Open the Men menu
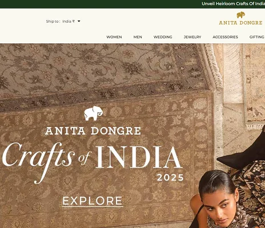The image size is (265, 228). [138, 37]
